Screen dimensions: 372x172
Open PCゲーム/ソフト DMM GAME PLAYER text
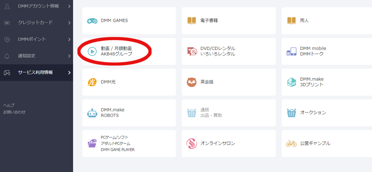click(118, 143)
